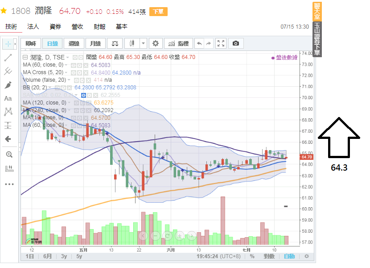Image resolution: width=370 pixels, height=268 pixels.
Task: Enable the 自動 auto scale option
Action: click(289, 256)
